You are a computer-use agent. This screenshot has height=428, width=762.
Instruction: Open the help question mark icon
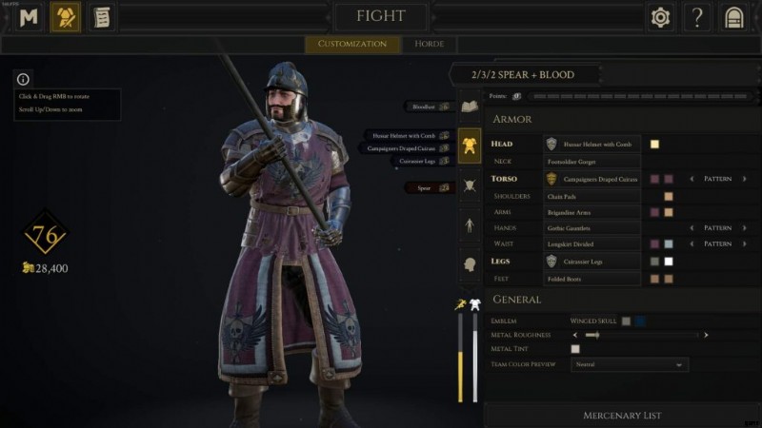click(x=697, y=17)
